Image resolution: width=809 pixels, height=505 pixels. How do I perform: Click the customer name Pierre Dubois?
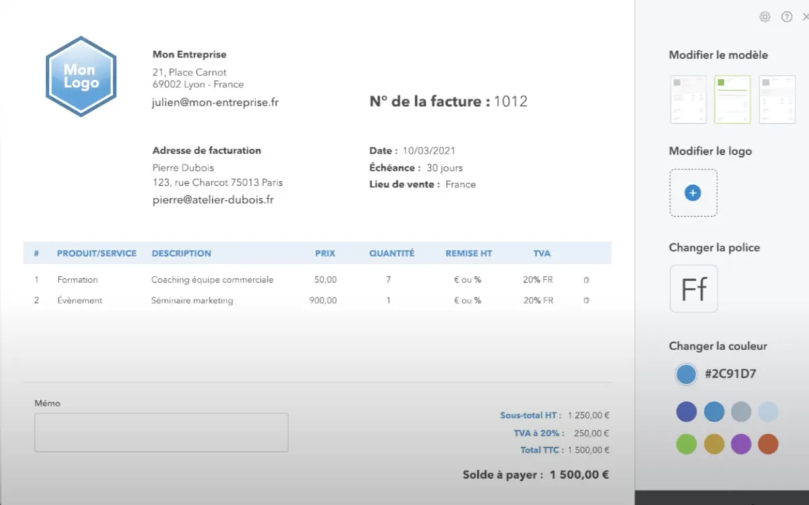pos(183,168)
